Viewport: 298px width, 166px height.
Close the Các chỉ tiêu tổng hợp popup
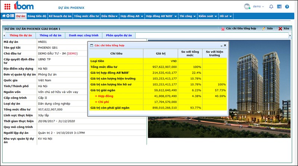(225, 45)
